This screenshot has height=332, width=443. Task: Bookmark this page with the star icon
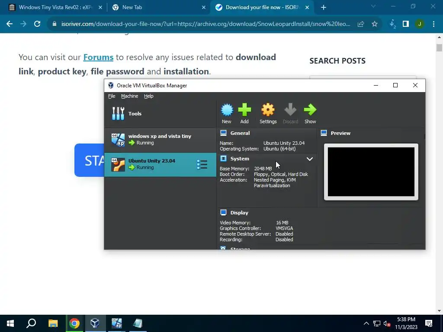point(375,24)
